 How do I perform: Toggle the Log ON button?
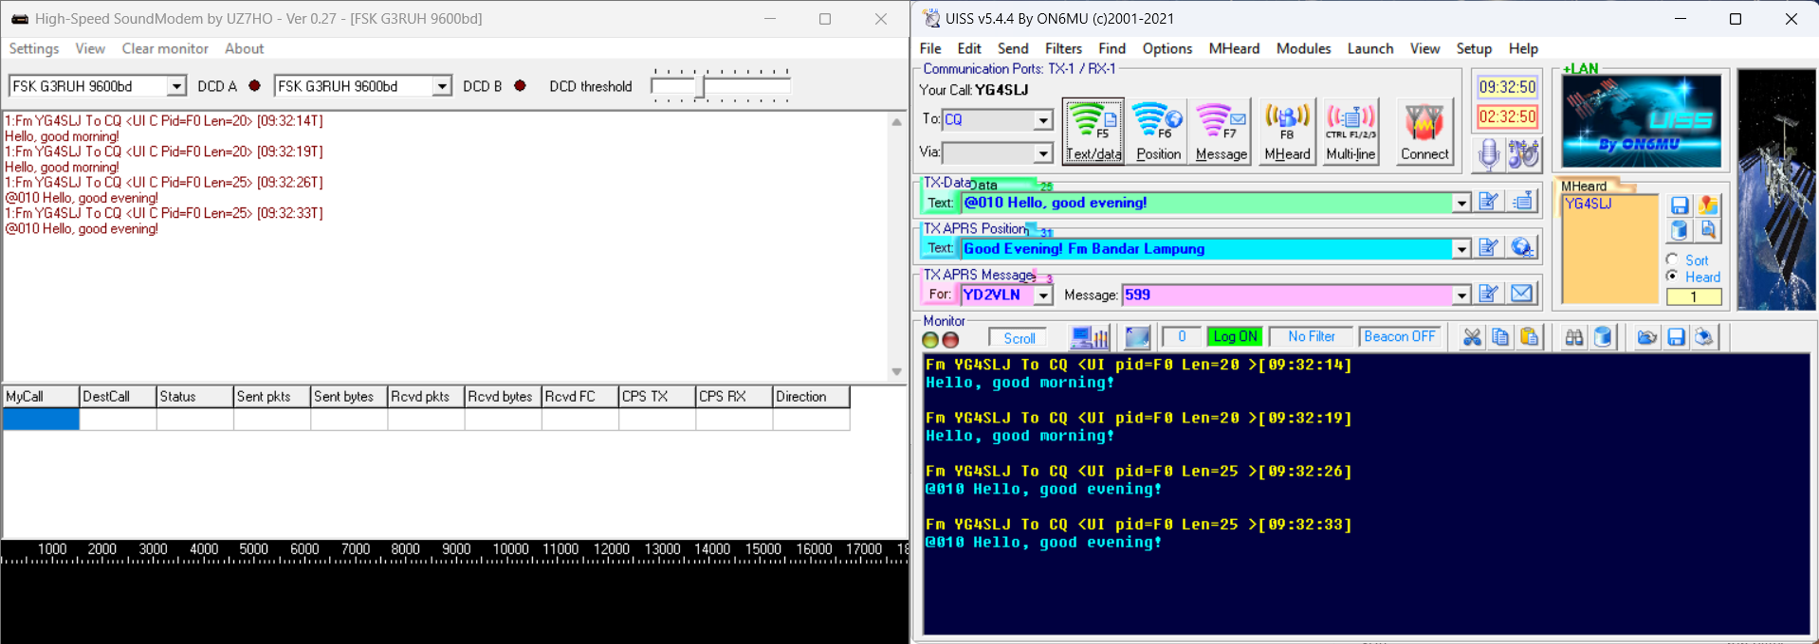pos(1234,337)
